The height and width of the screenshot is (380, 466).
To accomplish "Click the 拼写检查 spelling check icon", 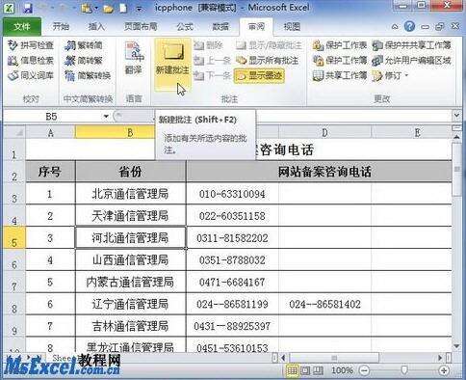I will click(x=13, y=45).
